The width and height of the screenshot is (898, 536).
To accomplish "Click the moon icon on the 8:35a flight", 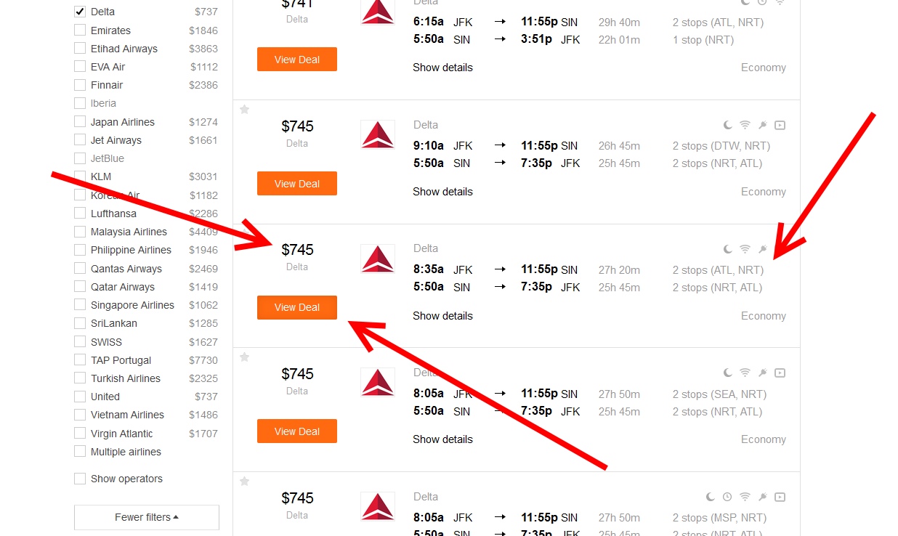I will pos(727,249).
